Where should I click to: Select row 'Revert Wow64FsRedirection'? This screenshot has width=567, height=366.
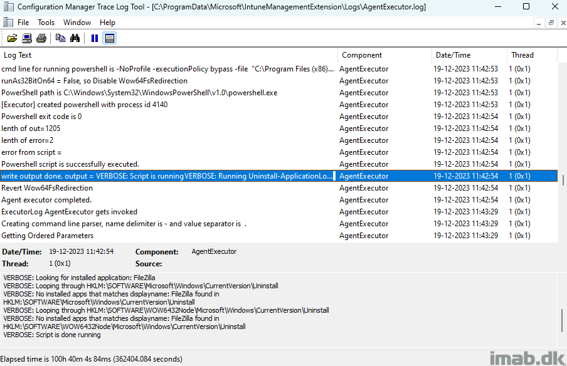278,188
